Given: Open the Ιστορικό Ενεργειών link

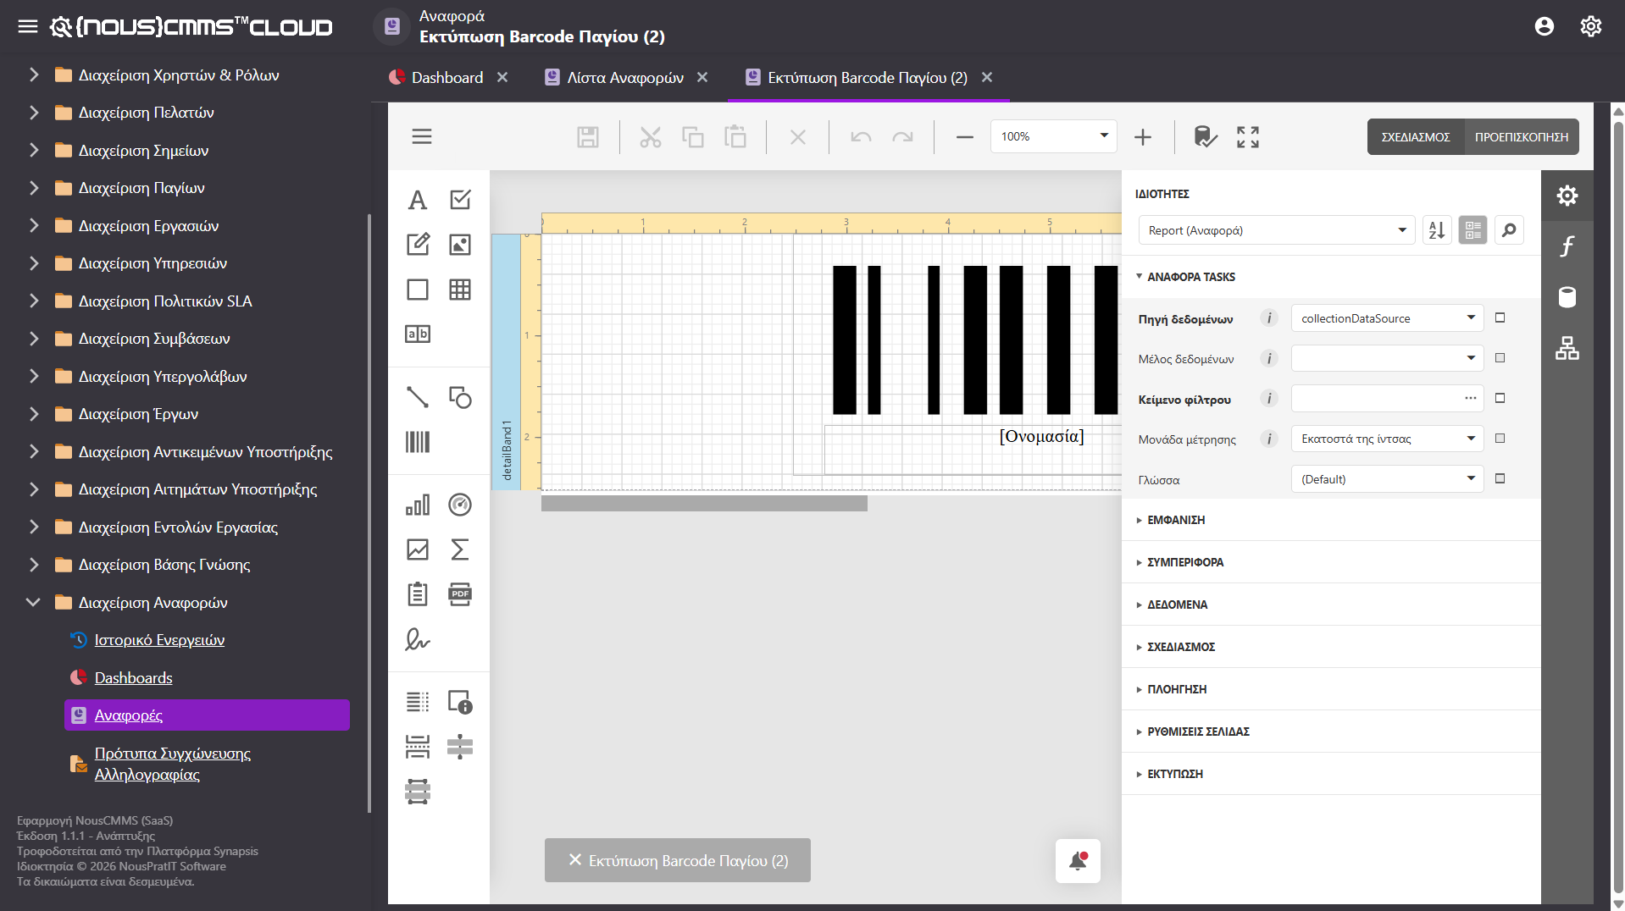Looking at the screenshot, I should (159, 640).
